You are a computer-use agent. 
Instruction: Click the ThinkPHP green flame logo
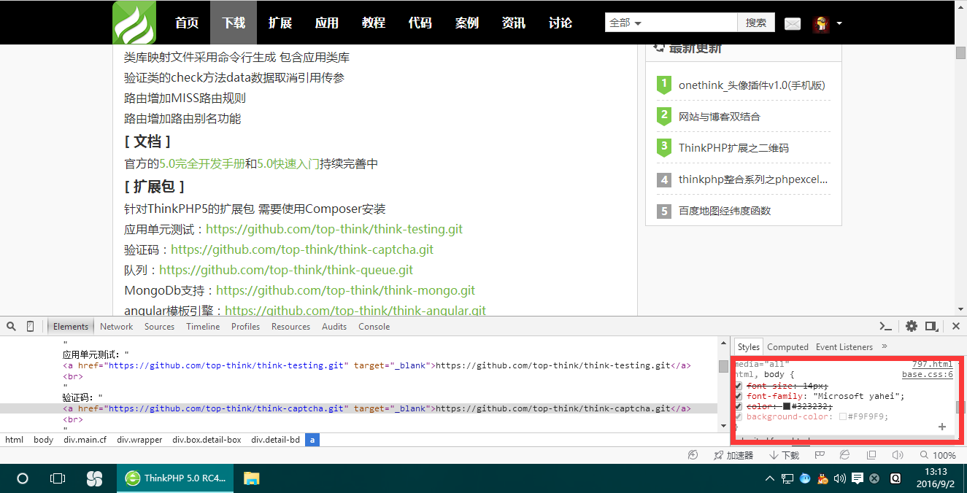(x=134, y=23)
